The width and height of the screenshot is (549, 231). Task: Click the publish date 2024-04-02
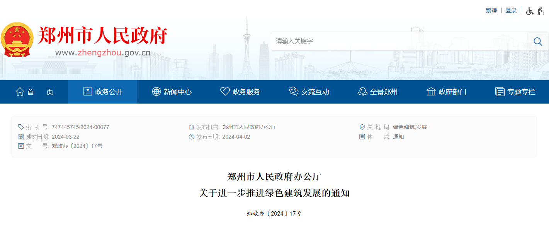236,137
